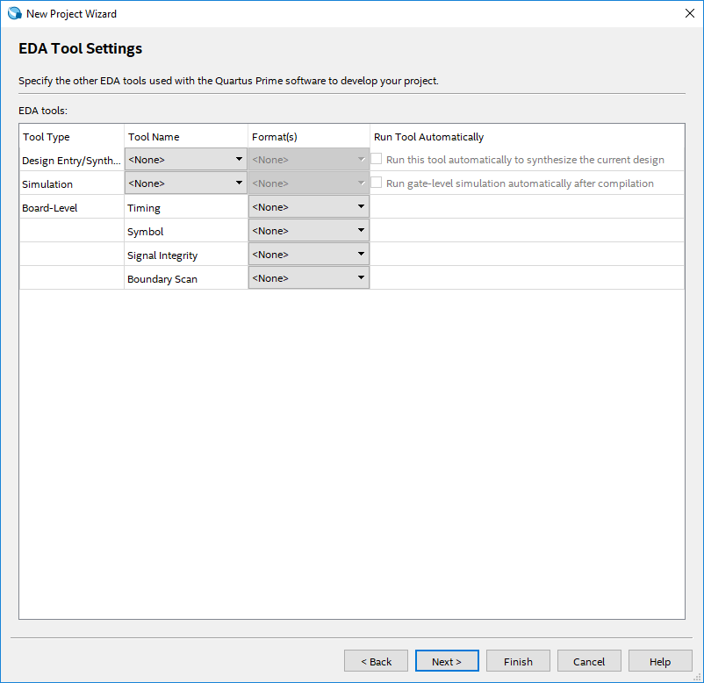704x683 pixels.
Task: Open Boundary Scan format dropdown
Action: click(309, 278)
